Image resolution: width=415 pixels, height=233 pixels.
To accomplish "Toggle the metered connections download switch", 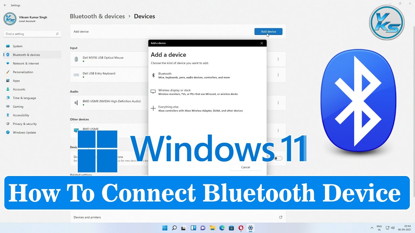I will pyautogui.click(x=278, y=158).
